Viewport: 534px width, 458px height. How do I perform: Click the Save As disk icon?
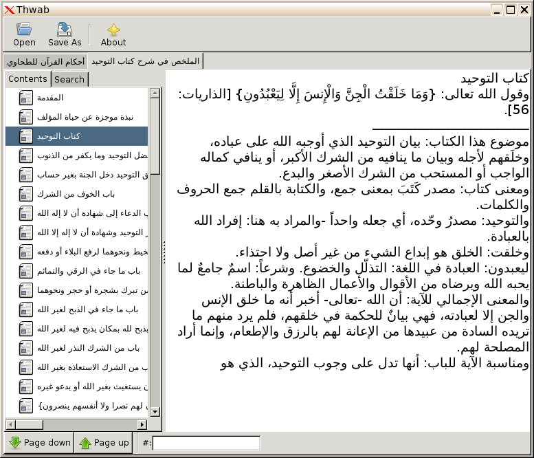pos(65,29)
